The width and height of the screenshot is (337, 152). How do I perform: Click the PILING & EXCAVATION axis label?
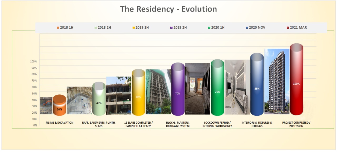click(60, 123)
